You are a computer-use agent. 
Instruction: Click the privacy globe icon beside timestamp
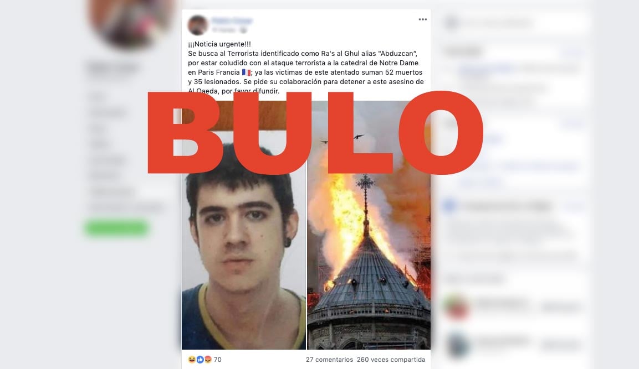point(243,30)
